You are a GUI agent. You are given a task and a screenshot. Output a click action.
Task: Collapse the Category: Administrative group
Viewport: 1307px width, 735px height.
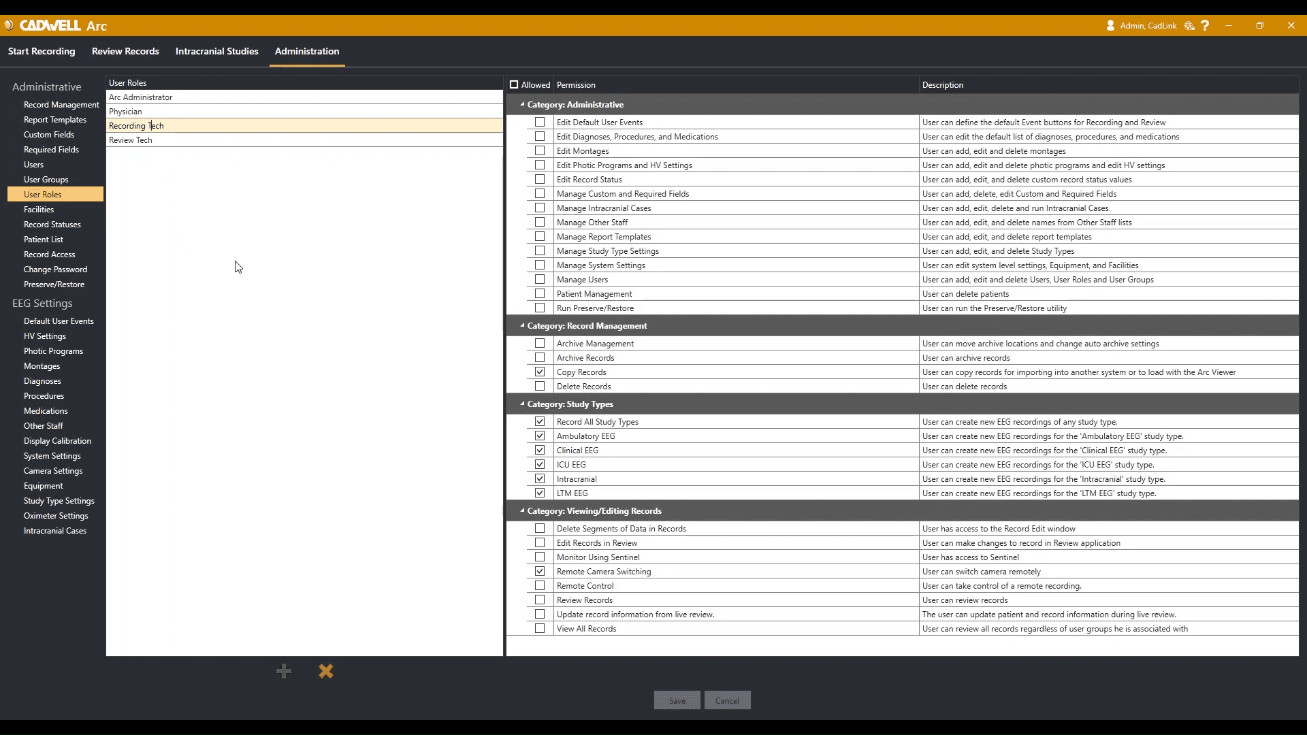[x=522, y=105]
